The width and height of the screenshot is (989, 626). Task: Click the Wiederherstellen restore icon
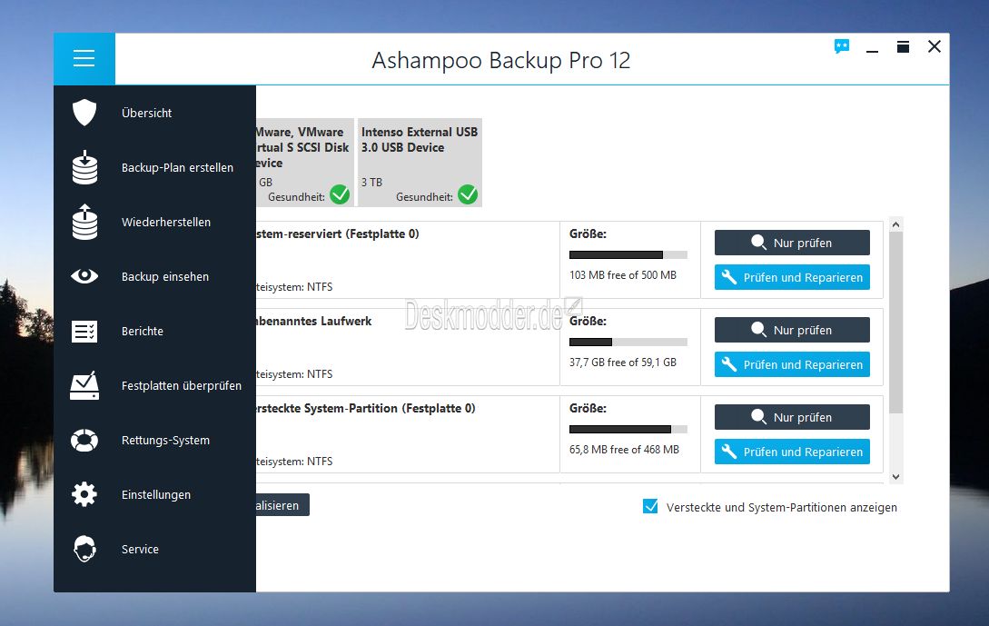(84, 222)
